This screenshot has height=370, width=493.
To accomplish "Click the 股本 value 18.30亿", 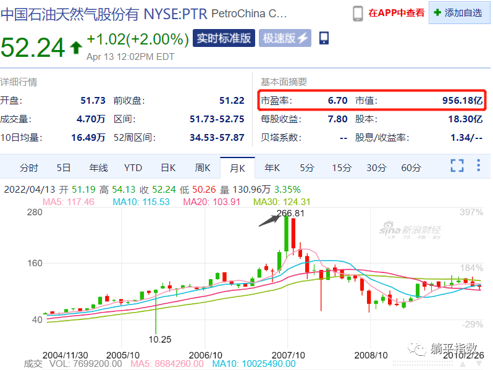I will point(465,119).
